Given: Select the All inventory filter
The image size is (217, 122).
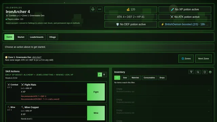Looking at the screenshot, I should click(x=117, y=78).
